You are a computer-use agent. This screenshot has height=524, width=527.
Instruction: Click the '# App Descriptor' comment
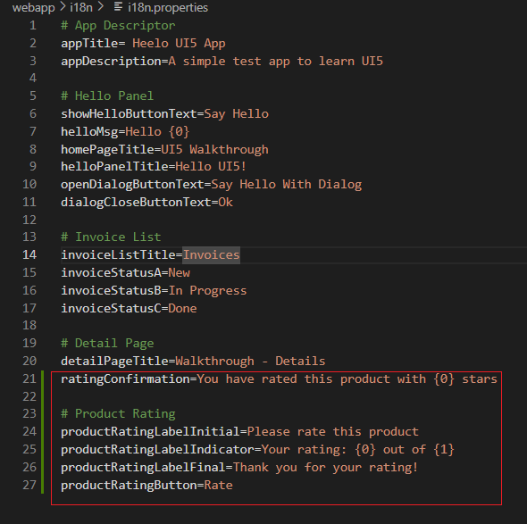[x=118, y=26]
